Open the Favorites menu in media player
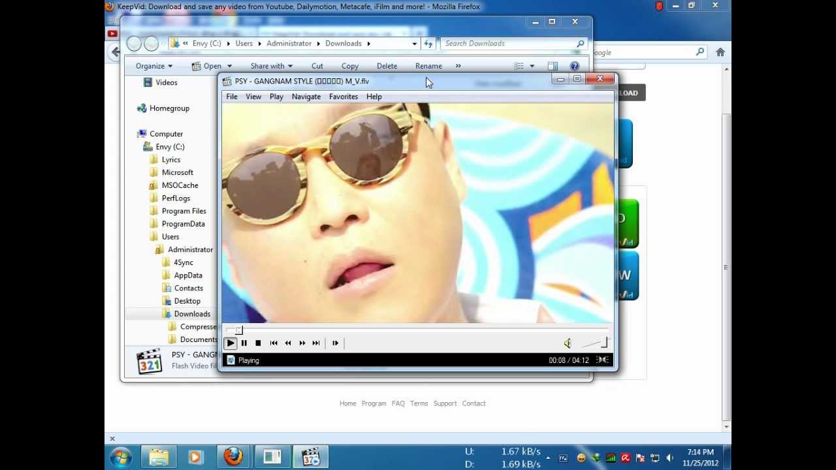The image size is (836, 470). 344,97
